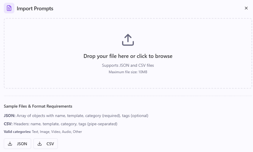Click the upload arrow icon in drop zone

(128, 40)
